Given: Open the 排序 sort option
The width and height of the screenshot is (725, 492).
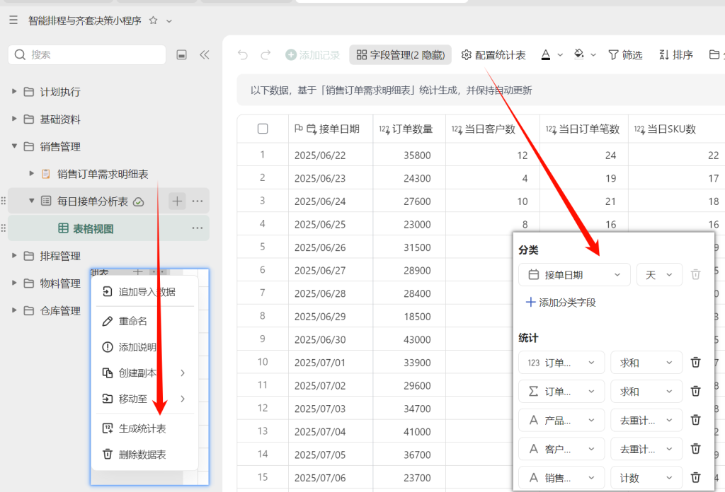Looking at the screenshot, I should pyautogui.click(x=676, y=55).
